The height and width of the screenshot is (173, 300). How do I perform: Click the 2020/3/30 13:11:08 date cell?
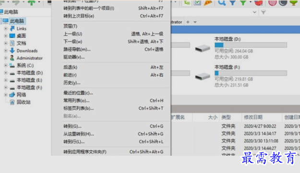point(261,141)
